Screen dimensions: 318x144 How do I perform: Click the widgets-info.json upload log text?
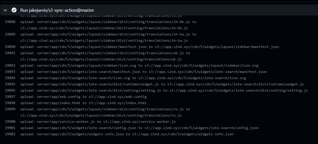(127, 134)
